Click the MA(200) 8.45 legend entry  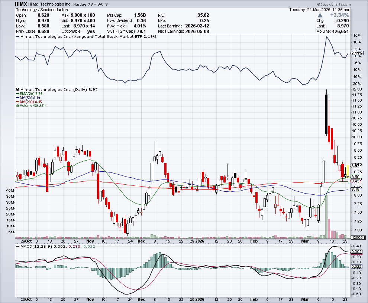tap(29, 102)
